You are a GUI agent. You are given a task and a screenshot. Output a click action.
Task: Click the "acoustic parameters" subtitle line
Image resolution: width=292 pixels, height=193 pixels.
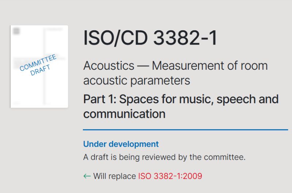[x=137, y=80]
